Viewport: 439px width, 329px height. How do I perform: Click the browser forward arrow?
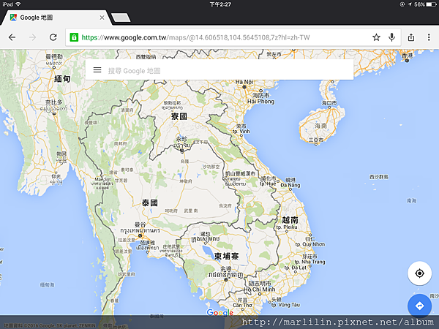33,37
